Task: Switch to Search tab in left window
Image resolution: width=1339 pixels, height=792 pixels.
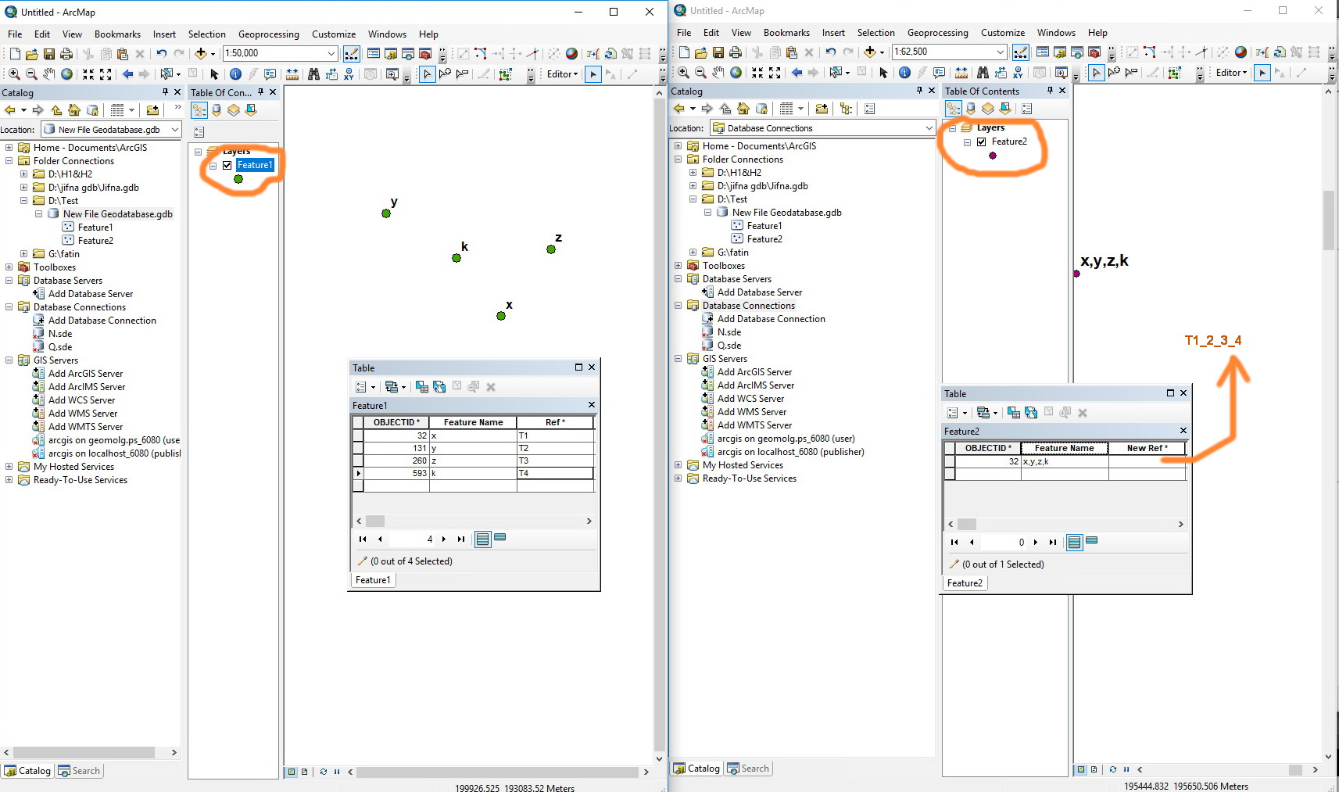Action: [x=80, y=771]
